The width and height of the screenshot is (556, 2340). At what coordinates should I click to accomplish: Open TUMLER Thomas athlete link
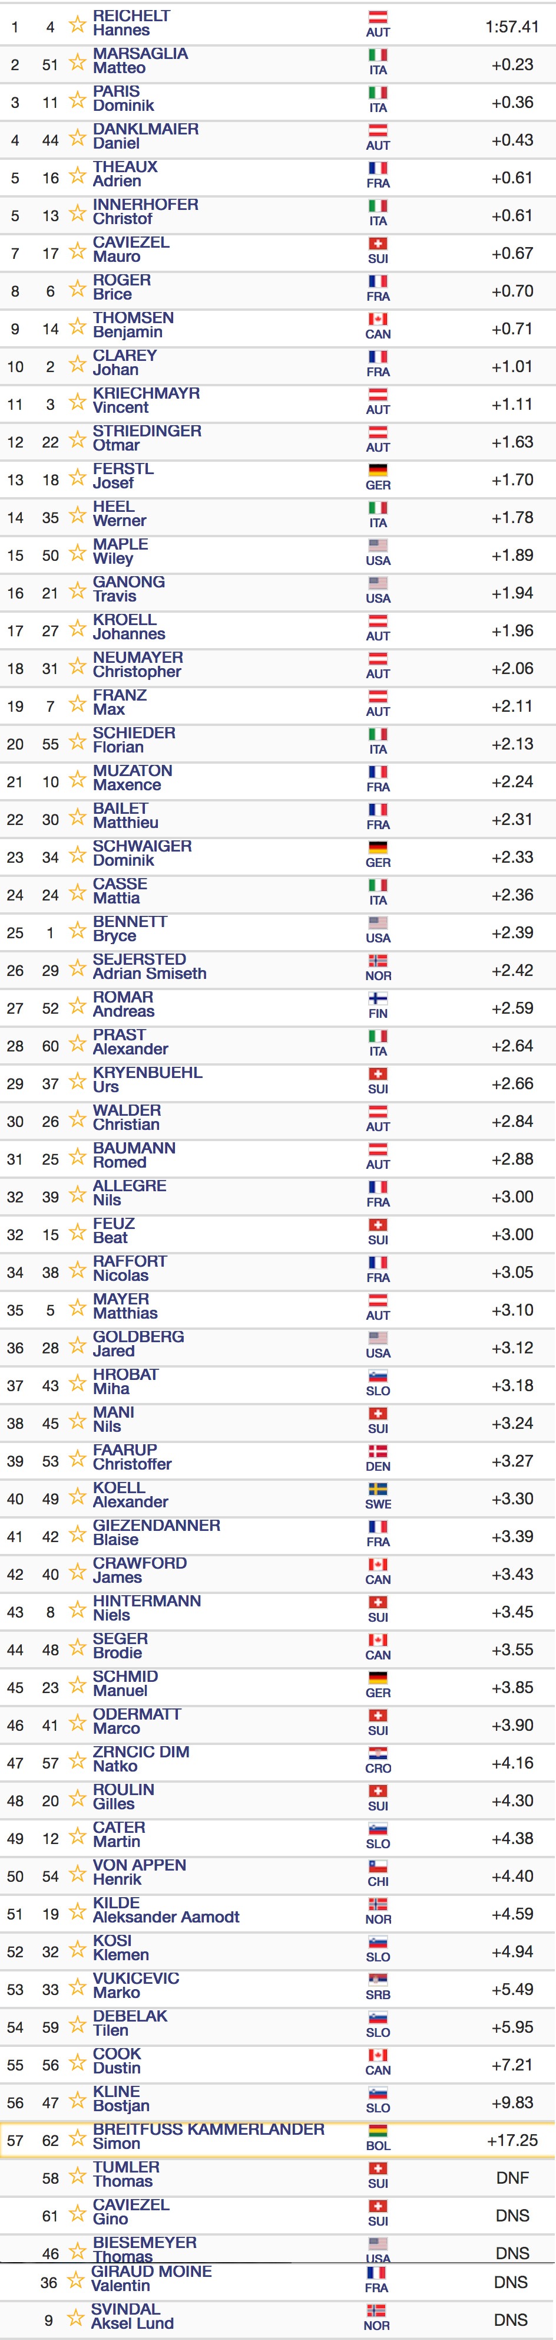126,2175
